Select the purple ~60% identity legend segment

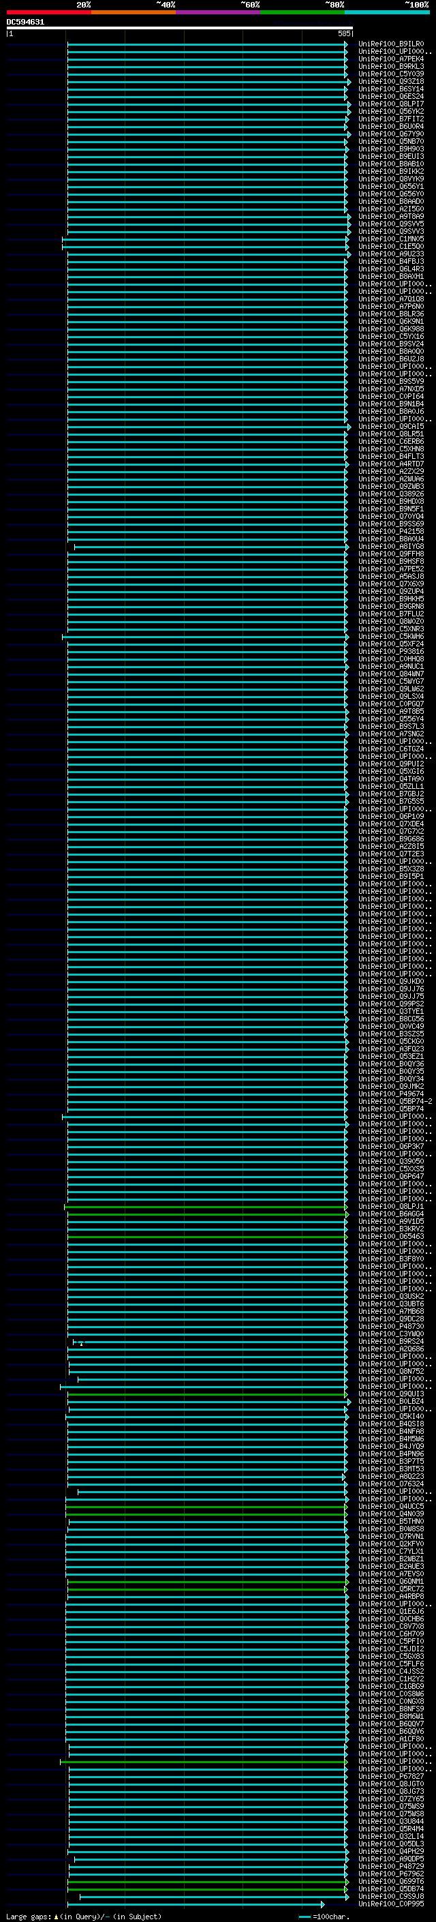tap(217, 12)
